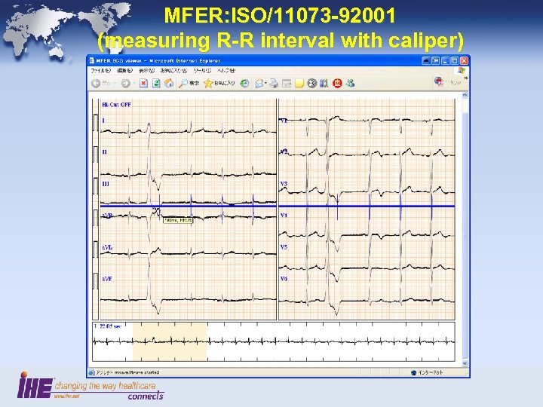The width and height of the screenshot is (543, 407).
Task: Click the applet started status bar text
Action: [127, 372]
